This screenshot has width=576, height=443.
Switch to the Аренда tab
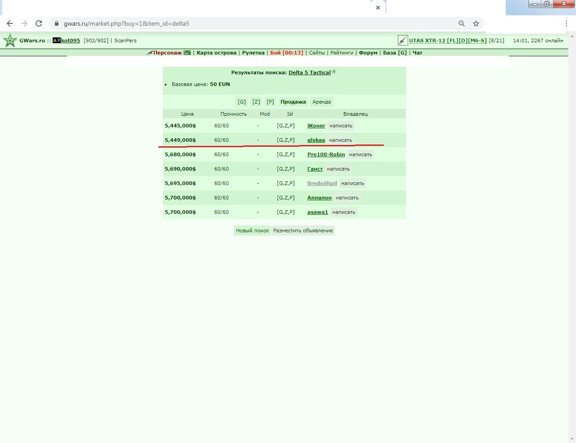[321, 102]
